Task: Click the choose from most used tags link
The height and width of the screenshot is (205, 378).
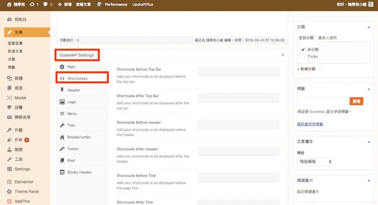Action: pyautogui.click(x=310, y=124)
